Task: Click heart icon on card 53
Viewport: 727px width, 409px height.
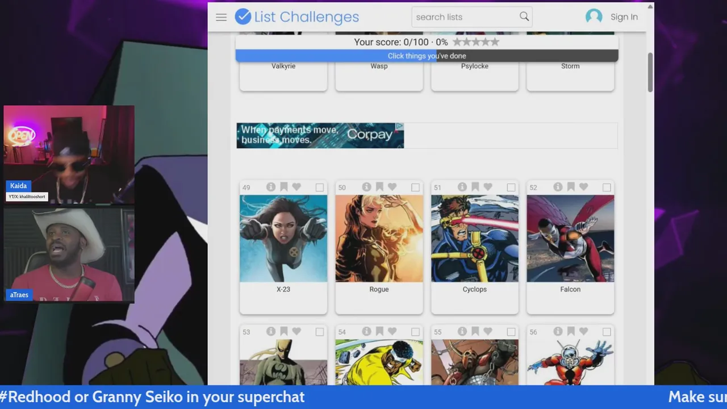Action: point(296,331)
